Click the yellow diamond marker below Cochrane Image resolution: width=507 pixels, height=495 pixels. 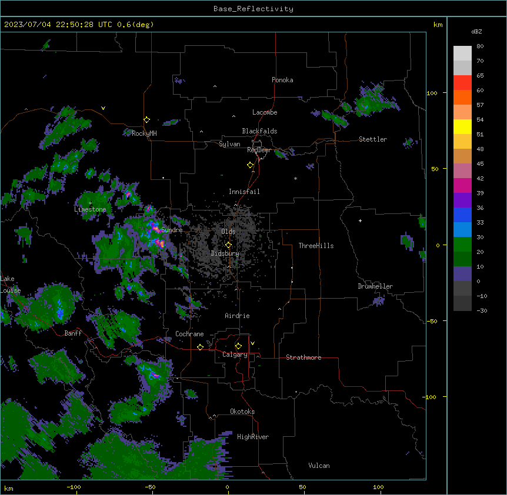(200, 347)
